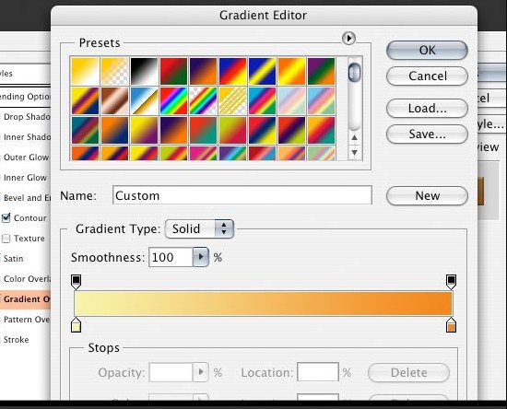The width and height of the screenshot is (507, 409).
Task: Select the Transparent Stripes yellow preset
Action: point(232,100)
